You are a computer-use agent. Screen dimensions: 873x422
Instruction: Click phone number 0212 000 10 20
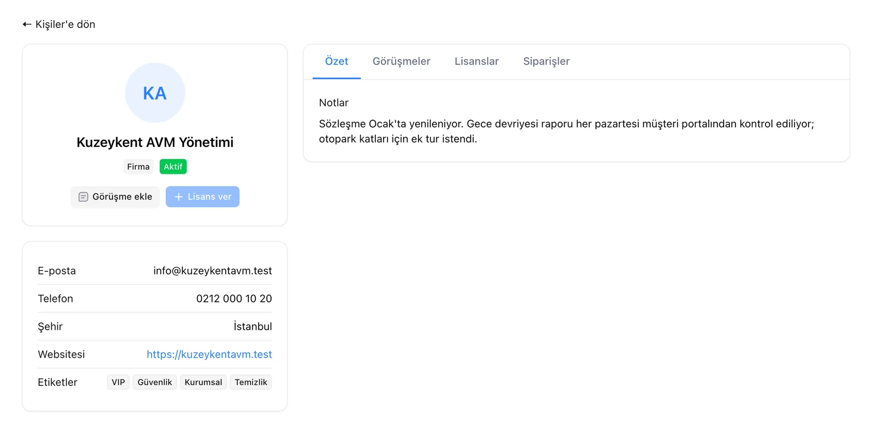[x=234, y=299]
